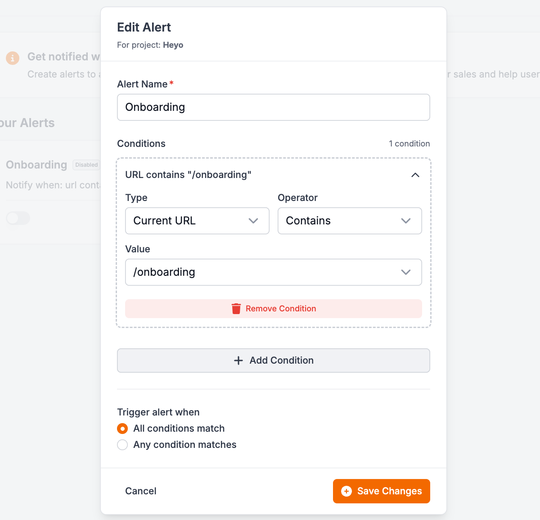This screenshot has width=540, height=520.
Task: Collapse the URL contains "/onboarding" condition card
Action: click(415, 175)
